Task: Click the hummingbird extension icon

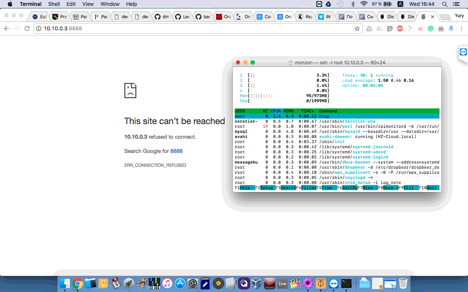Action: pos(410,28)
